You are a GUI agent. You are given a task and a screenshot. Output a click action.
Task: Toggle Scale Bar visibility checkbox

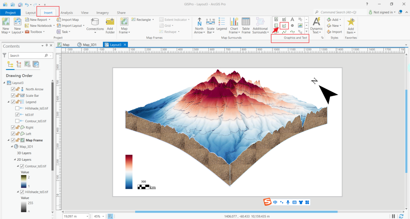point(13,95)
